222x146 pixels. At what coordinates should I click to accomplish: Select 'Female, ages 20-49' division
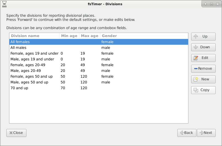pos(99,65)
